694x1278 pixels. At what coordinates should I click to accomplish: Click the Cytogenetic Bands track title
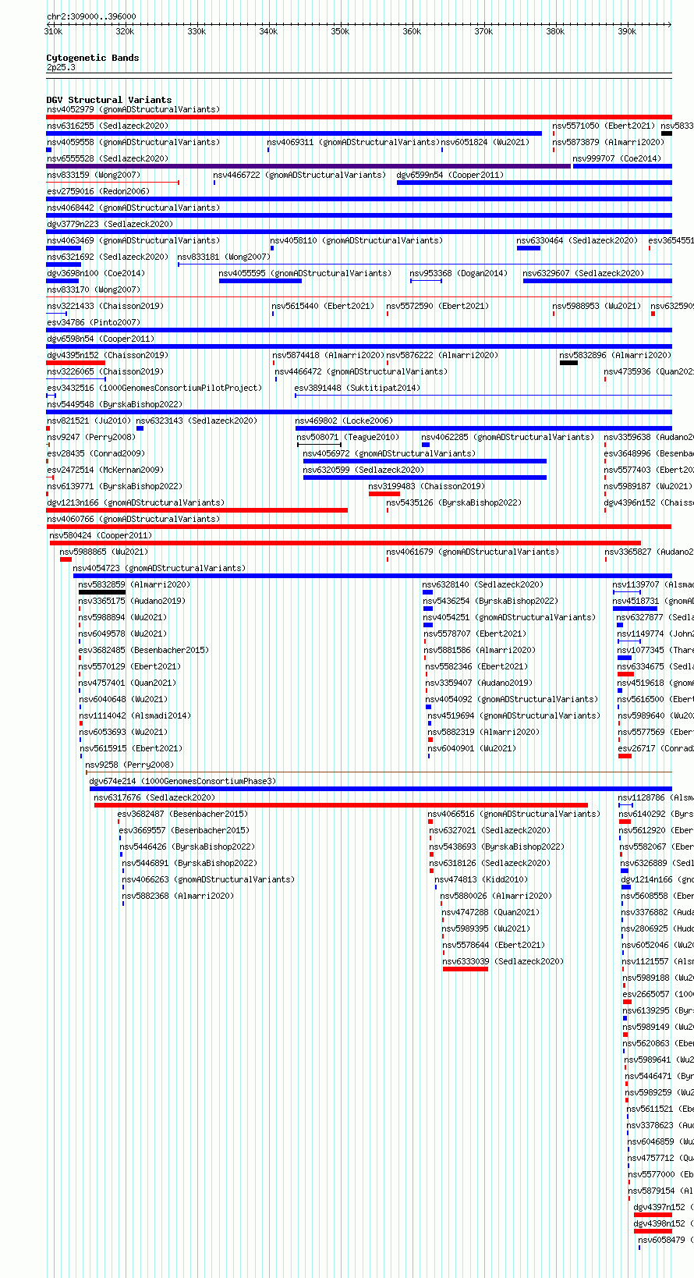click(93, 58)
